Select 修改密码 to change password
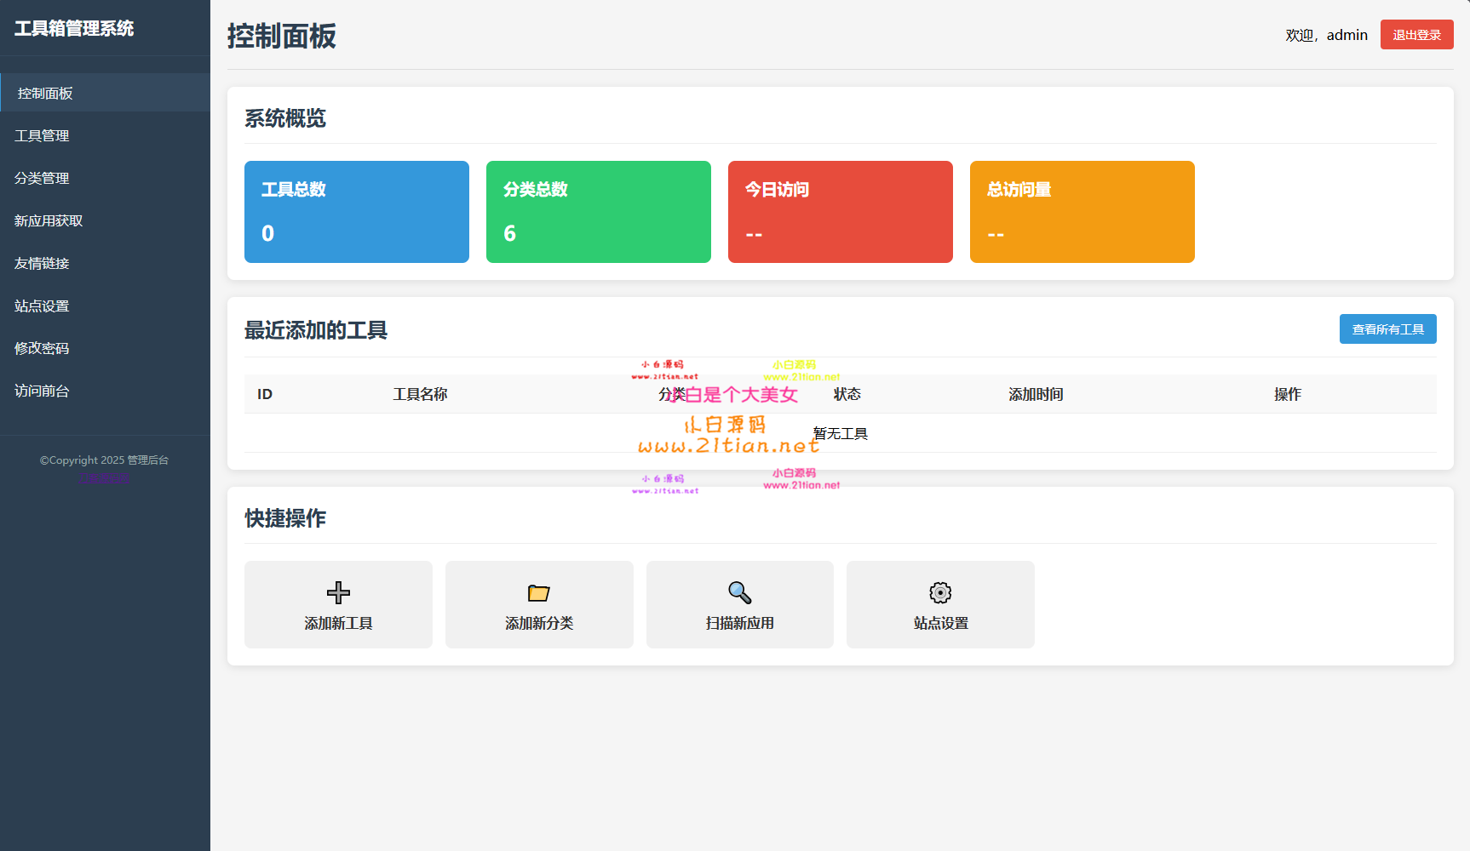This screenshot has width=1470, height=851. click(42, 348)
